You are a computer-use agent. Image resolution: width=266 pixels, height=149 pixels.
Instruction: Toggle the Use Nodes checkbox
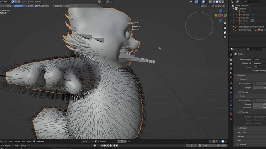(34, 142)
